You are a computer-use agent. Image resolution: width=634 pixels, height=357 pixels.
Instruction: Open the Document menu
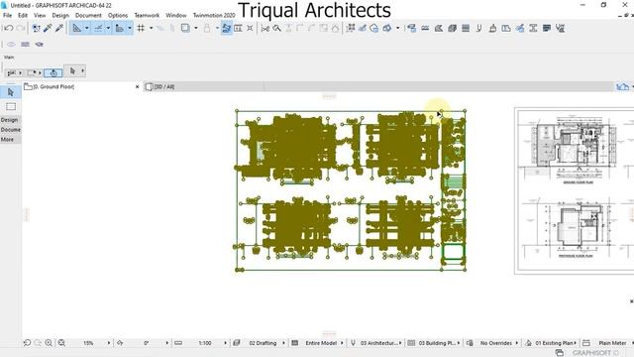pyautogui.click(x=88, y=15)
